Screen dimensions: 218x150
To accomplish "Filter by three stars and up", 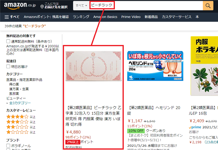I will coord(21,122).
